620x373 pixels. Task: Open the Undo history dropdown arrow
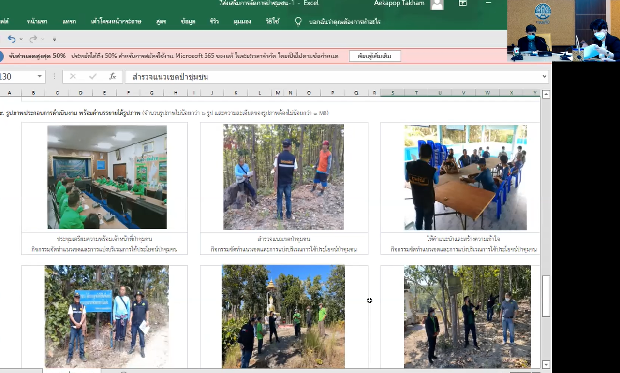click(21, 39)
